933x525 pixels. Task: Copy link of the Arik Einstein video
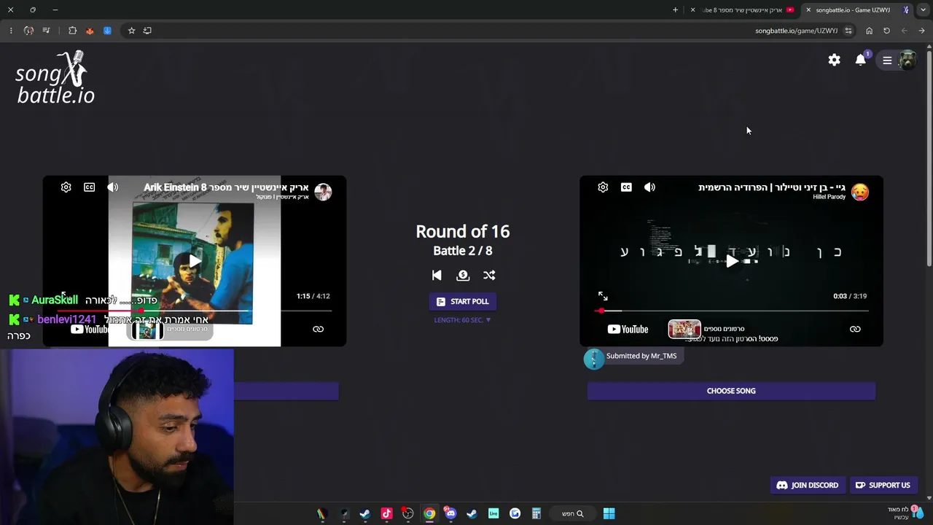pyautogui.click(x=319, y=329)
